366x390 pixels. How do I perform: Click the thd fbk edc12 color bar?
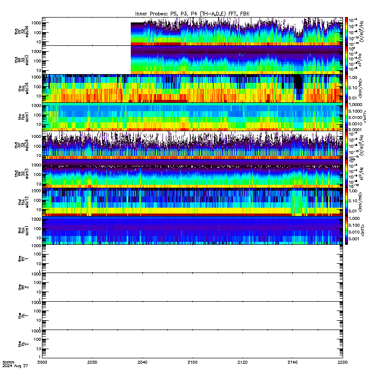pyautogui.click(x=346, y=202)
